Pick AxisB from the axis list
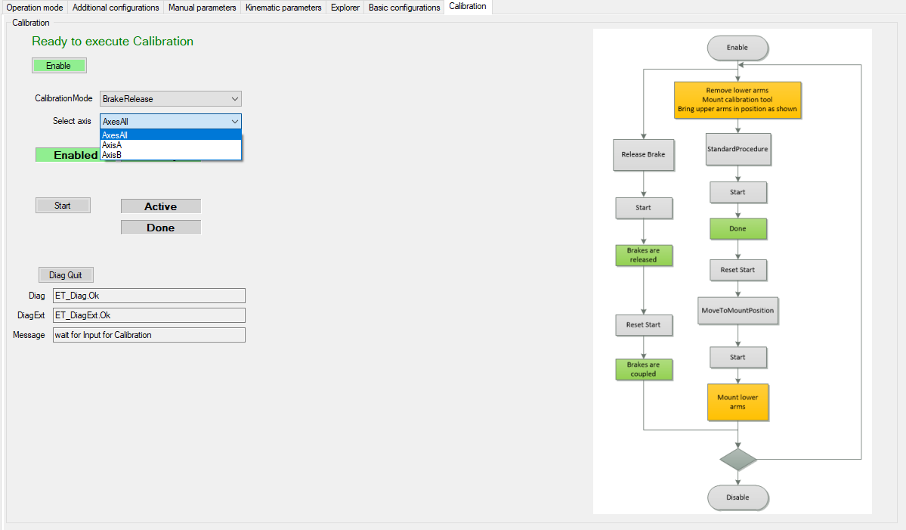The width and height of the screenshot is (906, 530). (170, 155)
